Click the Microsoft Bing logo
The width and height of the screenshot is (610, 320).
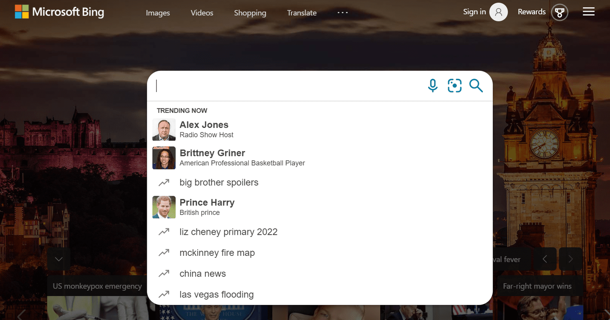click(59, 12)
